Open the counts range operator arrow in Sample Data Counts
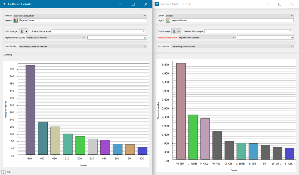Image resolution: width=299 pixels, height=175 pixels. [x=179, y=31]
